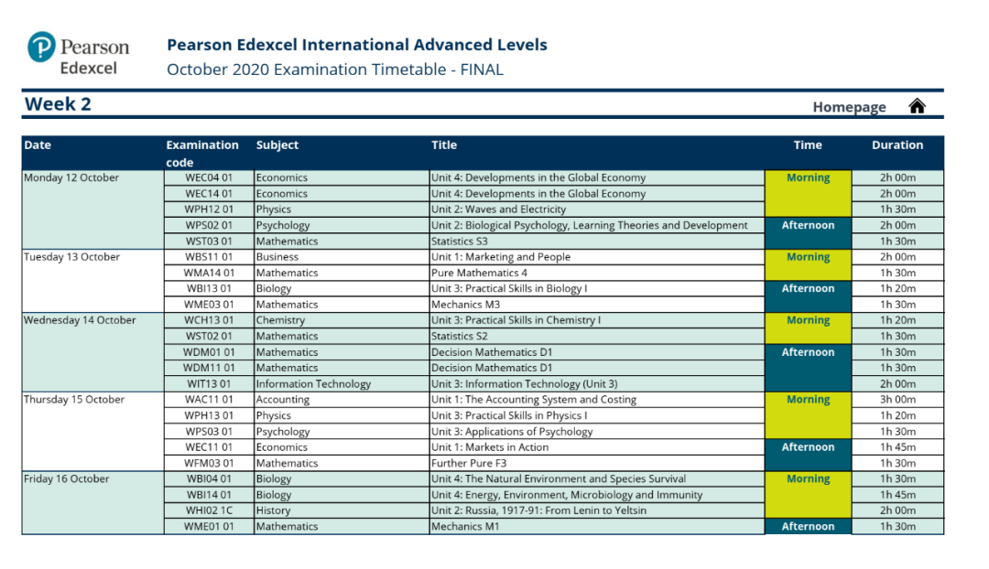This screenshot has width=989, height=569.
Task: Select title Unit 1: Markets in Action
Action: 489,447
